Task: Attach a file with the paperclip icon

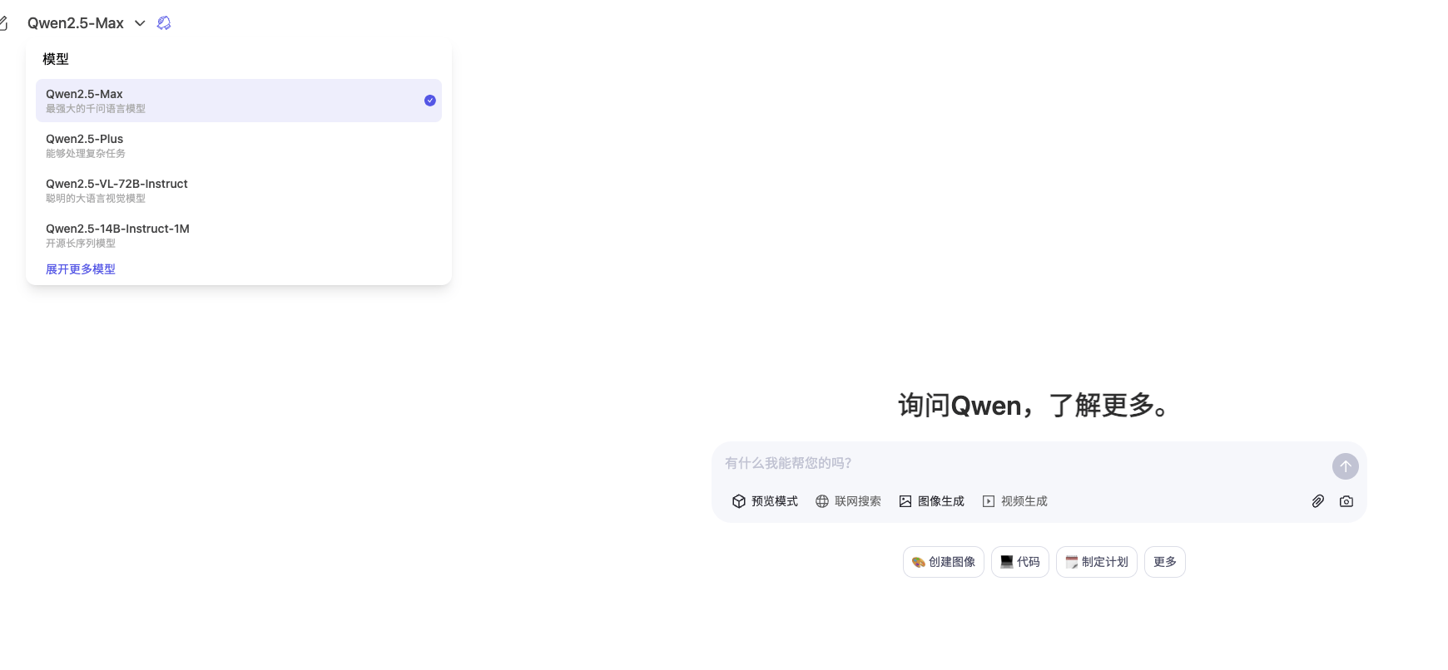Action: coord(1318,501)
